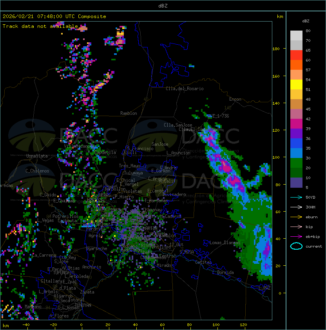Screen dimensions: 326x330
Task: Click the 'TUPUNGATO' map label
Action: pos(63,273)
